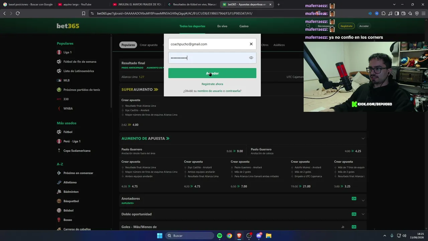Click the yellow Regístrate header button
The width and height of the screenshot is (428, 241).
coord(346,26)
